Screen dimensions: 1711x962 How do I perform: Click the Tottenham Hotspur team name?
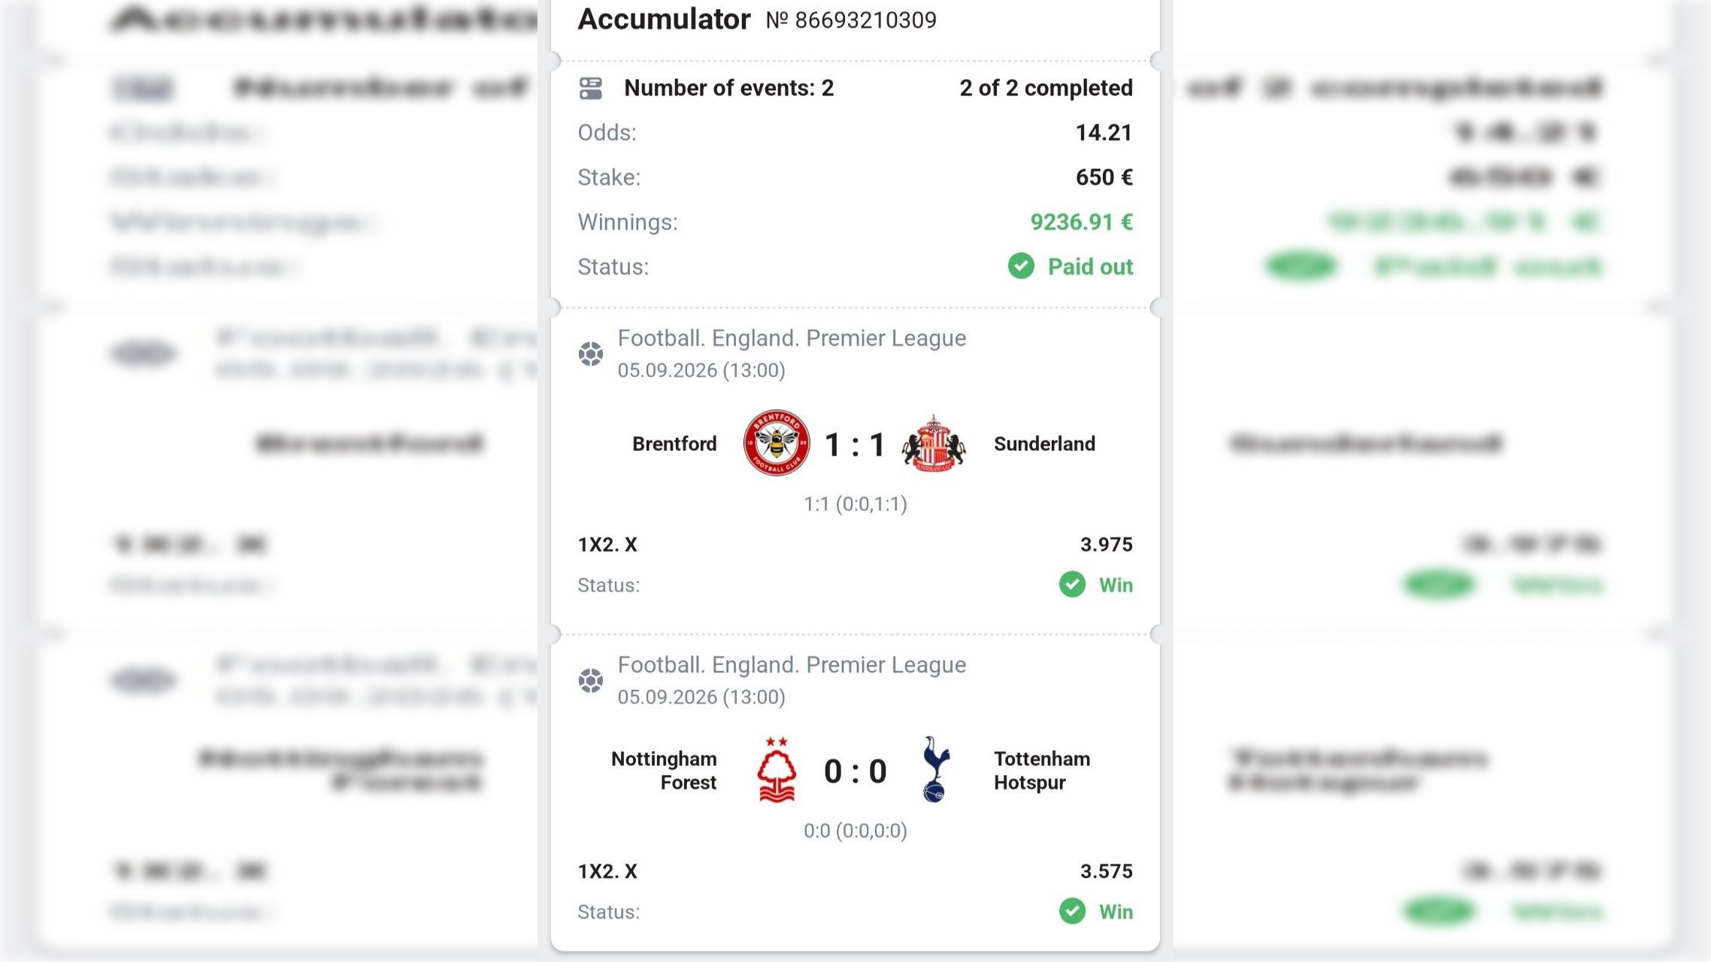tap(1042, 770)
